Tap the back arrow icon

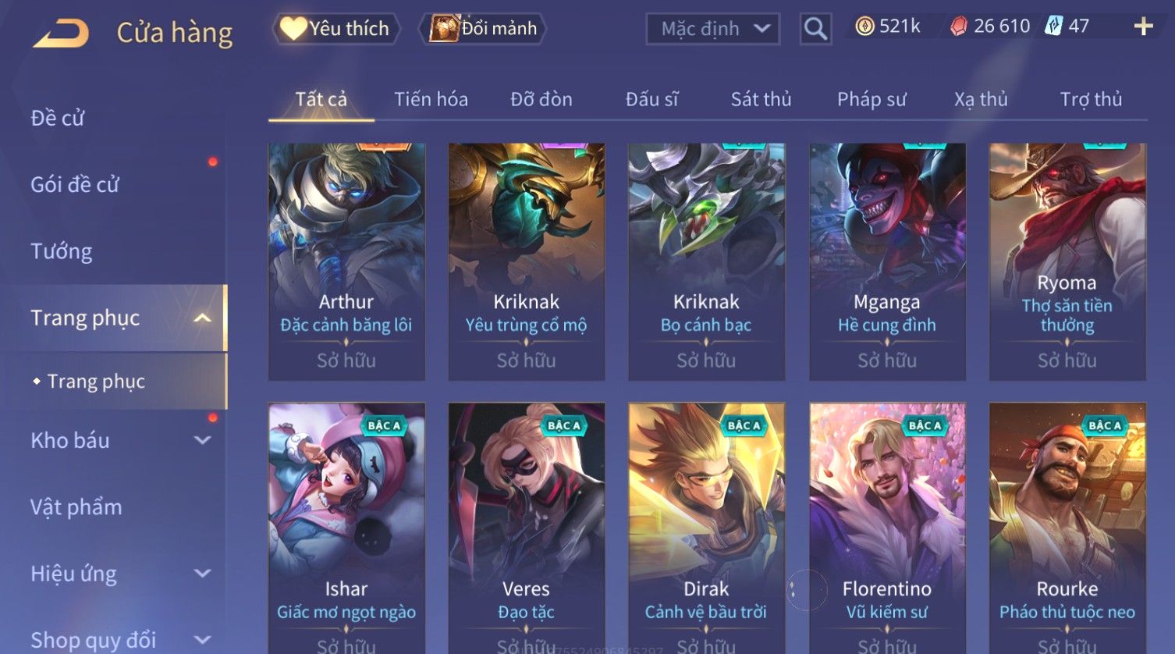click(61, 34)
